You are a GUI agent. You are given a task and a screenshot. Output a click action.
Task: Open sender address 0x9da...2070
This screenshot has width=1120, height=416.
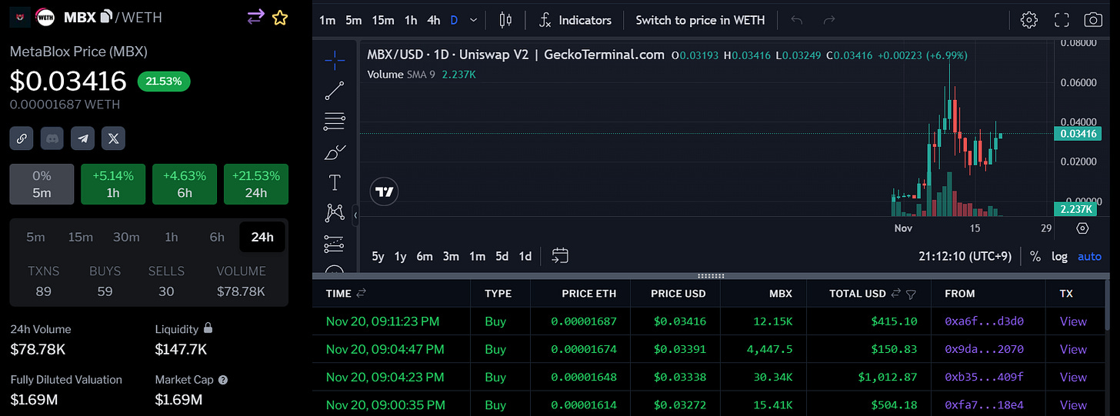point(984,349)
